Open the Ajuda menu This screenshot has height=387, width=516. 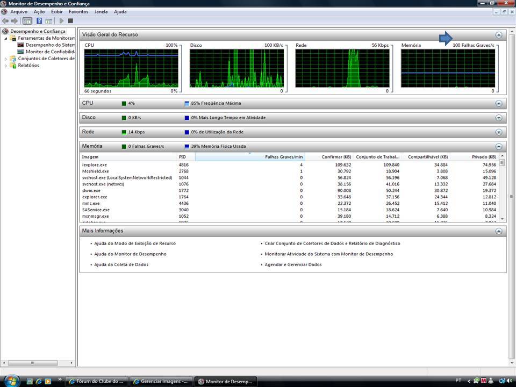(120, 11)
